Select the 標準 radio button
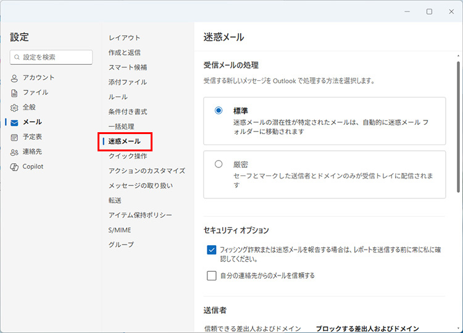 219,111
